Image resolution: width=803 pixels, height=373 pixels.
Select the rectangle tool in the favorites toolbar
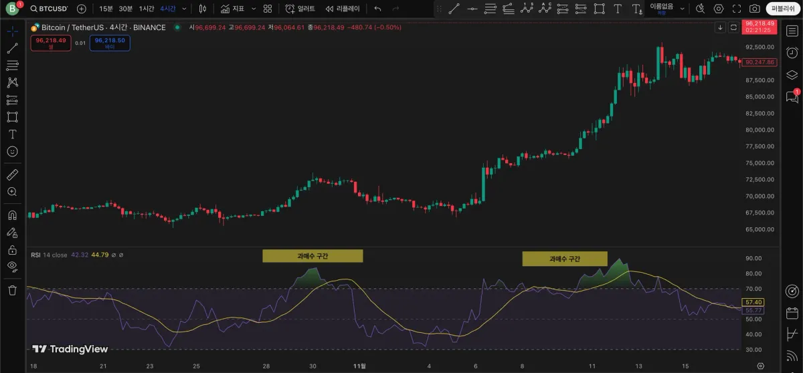(x=599, y=9)
